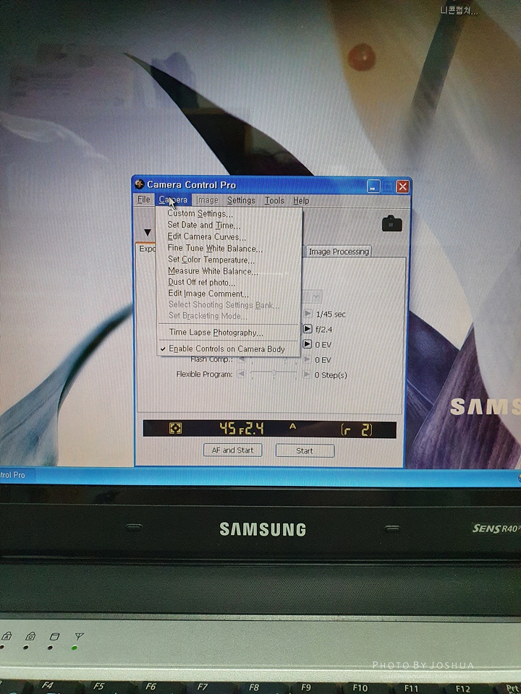Open the Image menu
The height and width of the screenshot is (694, 521).
[207, 200]
